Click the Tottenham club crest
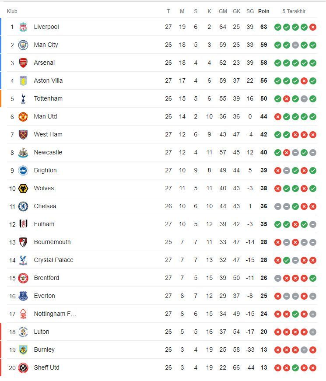The height and width of the screenshot is (381, 326). tap(23, 99)
